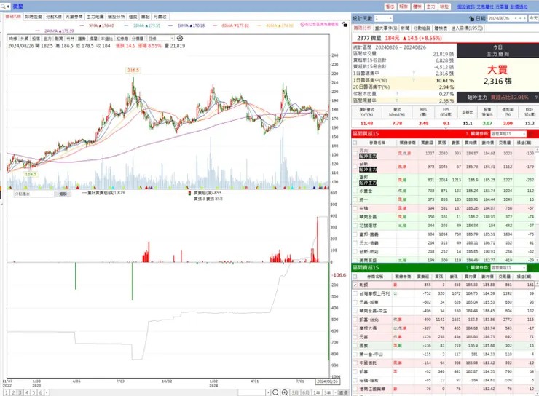Toggle the 主力 chart overlay button

47,39
